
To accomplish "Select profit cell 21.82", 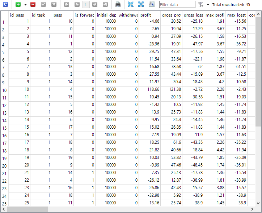I will [149, 150].
